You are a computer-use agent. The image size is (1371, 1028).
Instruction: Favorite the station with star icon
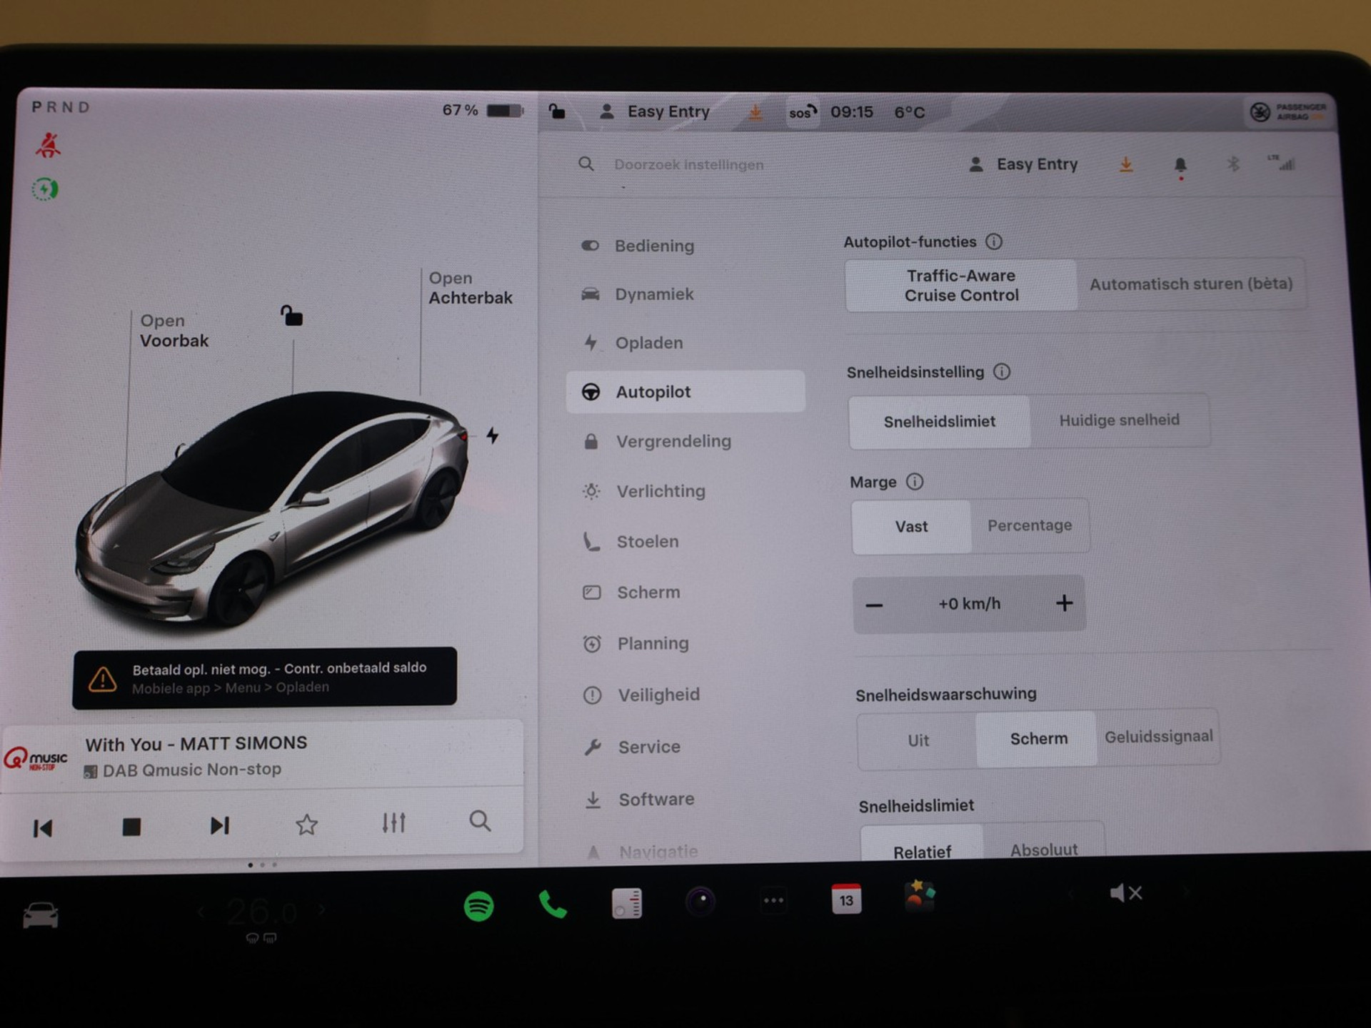pyautogui.click(x=306, y=825)
